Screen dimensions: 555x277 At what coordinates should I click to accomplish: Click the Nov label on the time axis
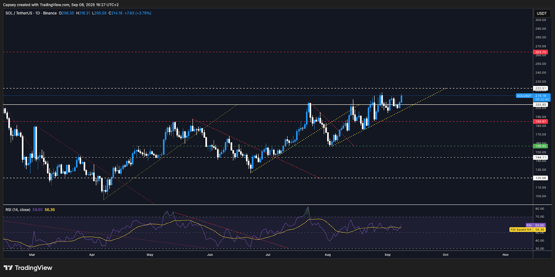(x=506, y=255)
